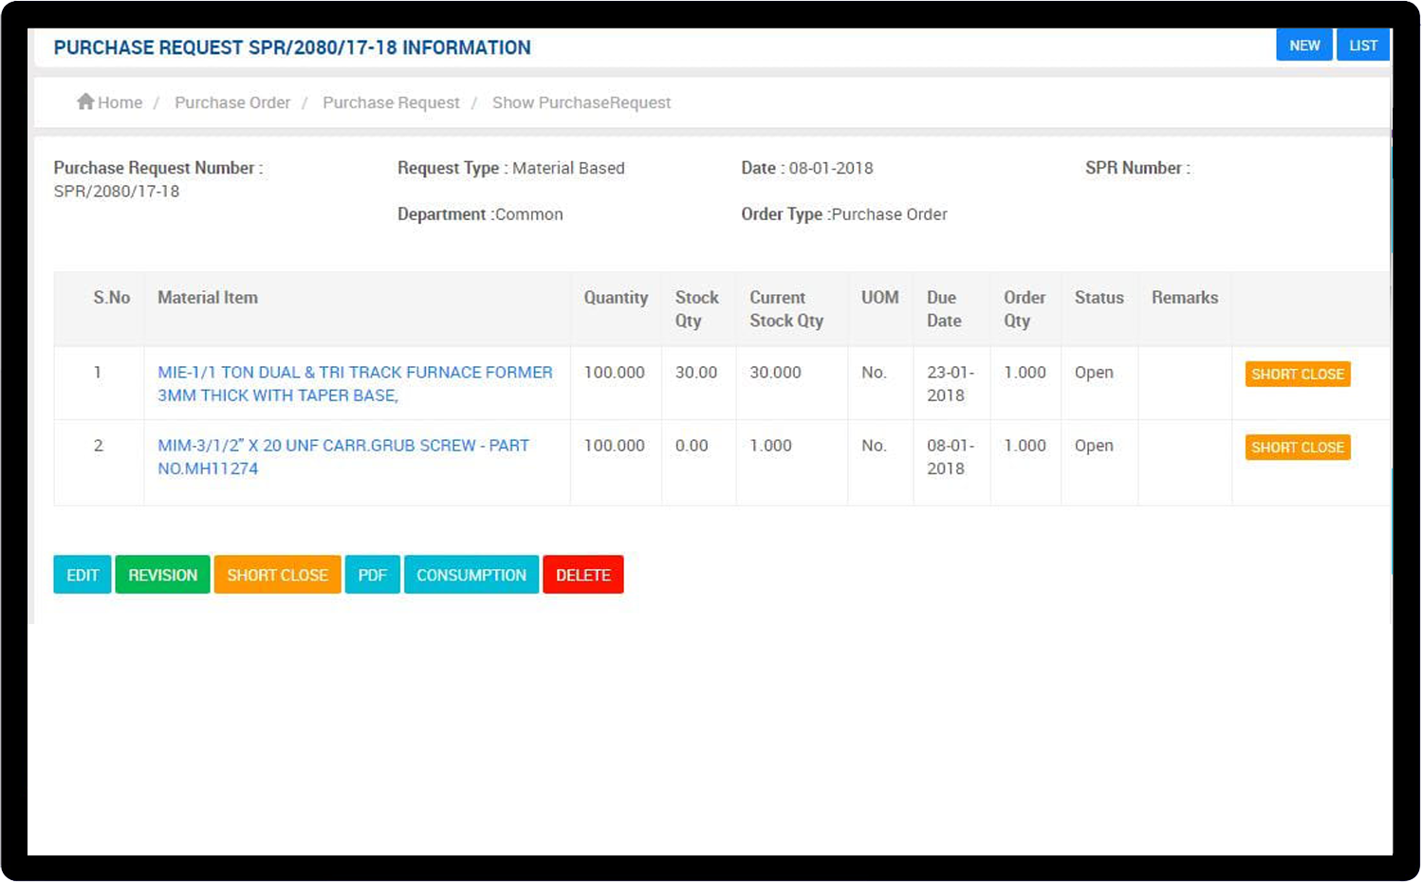Export the request as PDF
This screenshot has height=882, width=1422.
click(x=372, y=575)
